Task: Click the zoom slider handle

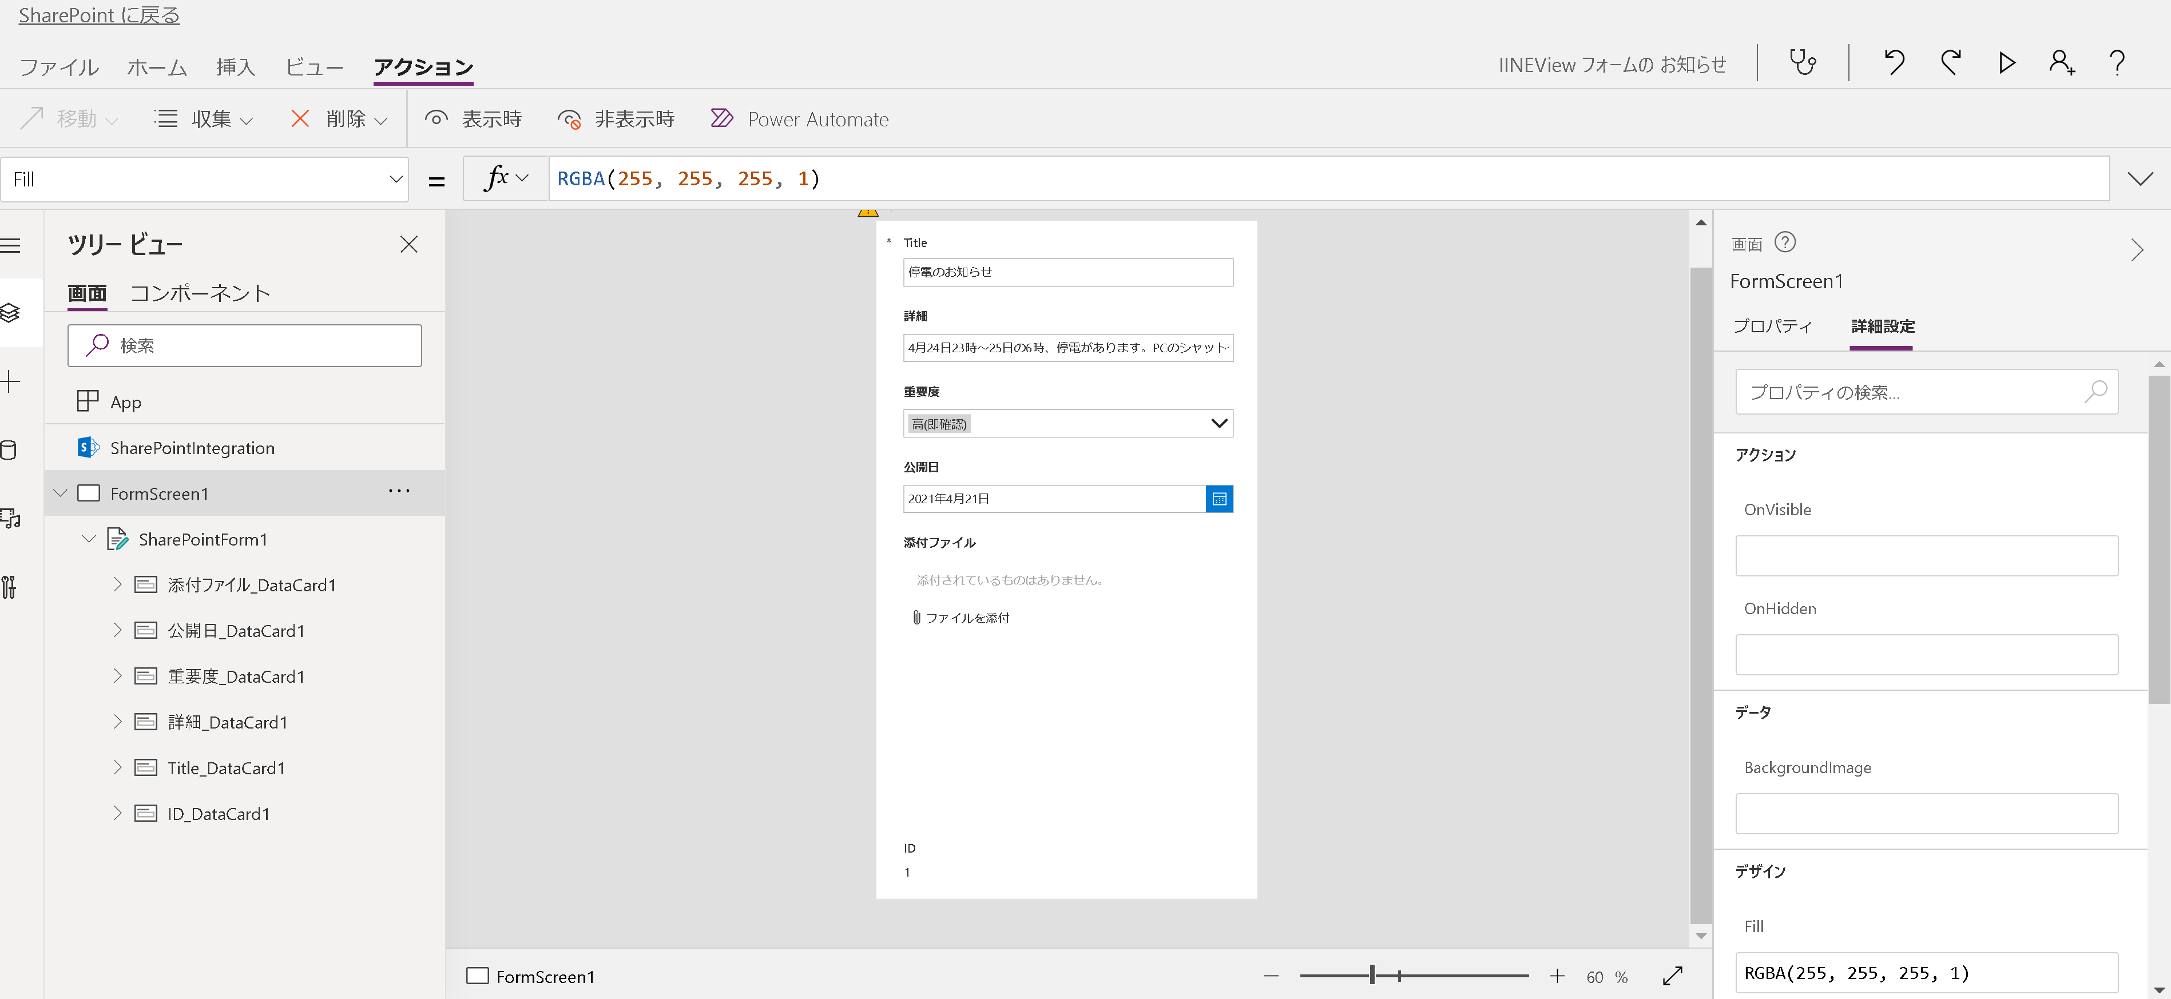Action: (1372, 976)
